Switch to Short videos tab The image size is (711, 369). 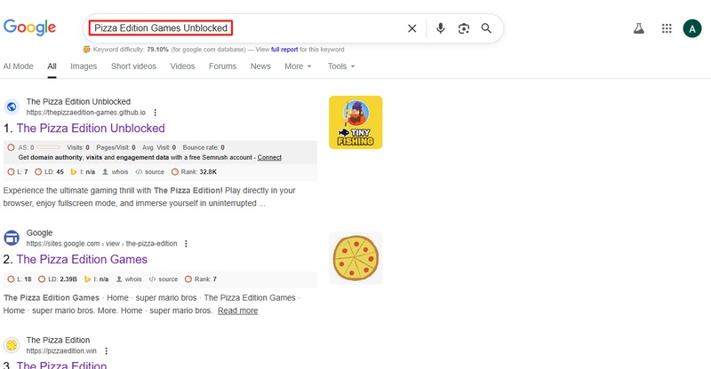134,67
